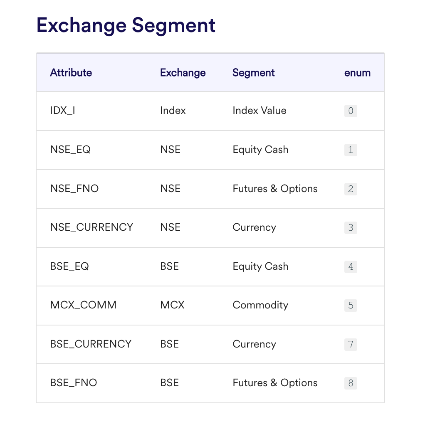Click the enum code badge 8
The width and height of the screenshot is (435, 434).
pos(351,383)
